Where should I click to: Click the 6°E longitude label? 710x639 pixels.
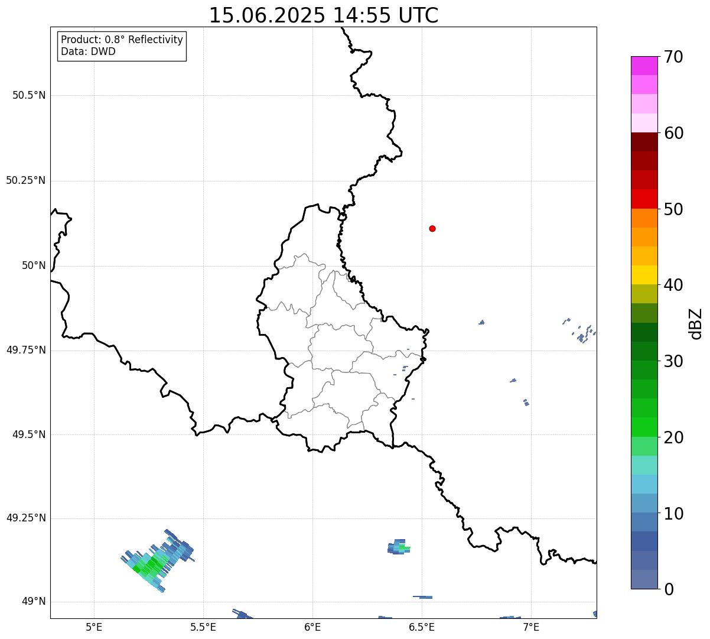(x=312, y=627)
